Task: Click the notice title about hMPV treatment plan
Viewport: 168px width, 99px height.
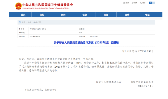Action: tap(86, 43)
